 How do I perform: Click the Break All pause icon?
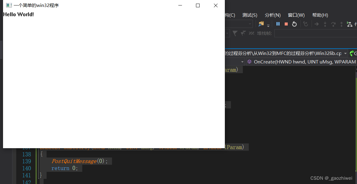tap(278, 24)
